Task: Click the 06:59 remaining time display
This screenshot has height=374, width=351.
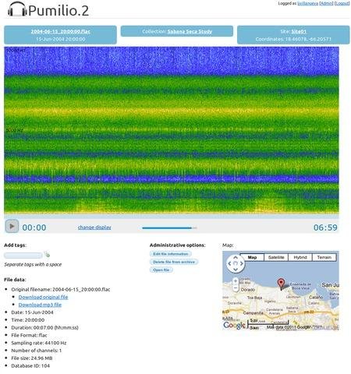Action: [325, 228]
